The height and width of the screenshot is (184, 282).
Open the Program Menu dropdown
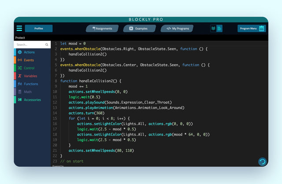pos(249,29)
